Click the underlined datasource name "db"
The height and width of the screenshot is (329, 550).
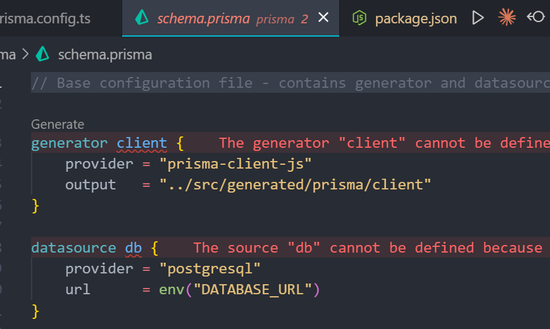tap(133, 248)
